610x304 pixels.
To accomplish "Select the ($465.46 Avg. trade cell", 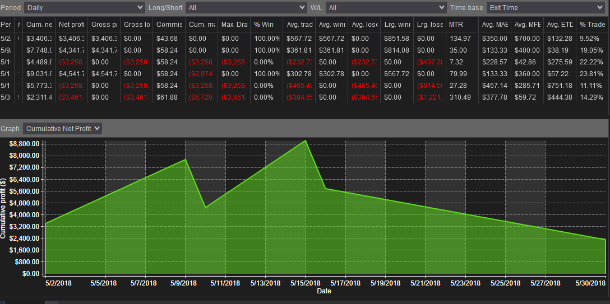I will [x=299, y=86].
